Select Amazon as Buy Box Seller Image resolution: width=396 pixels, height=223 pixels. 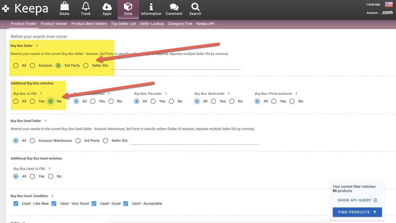(32, 65)
